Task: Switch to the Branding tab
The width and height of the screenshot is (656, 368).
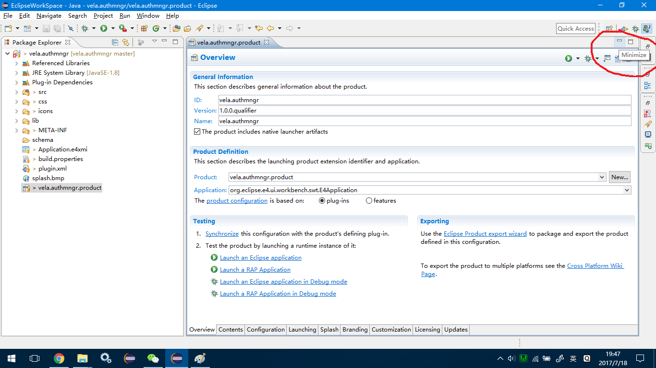Action: (355, 330)
